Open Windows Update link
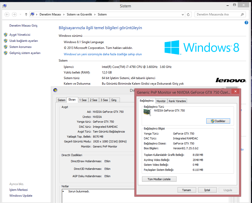Screen dimensions: 252x203 [x=21, y=196]
